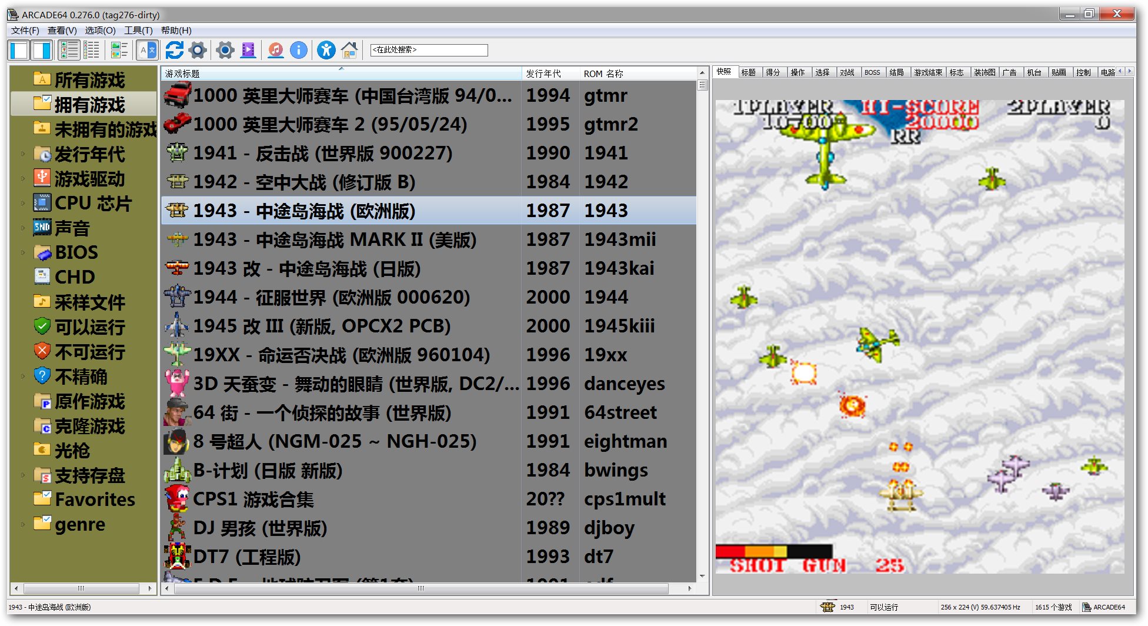1148x626 pixels.
Task: Click the search input field
Action: [429, 50]
